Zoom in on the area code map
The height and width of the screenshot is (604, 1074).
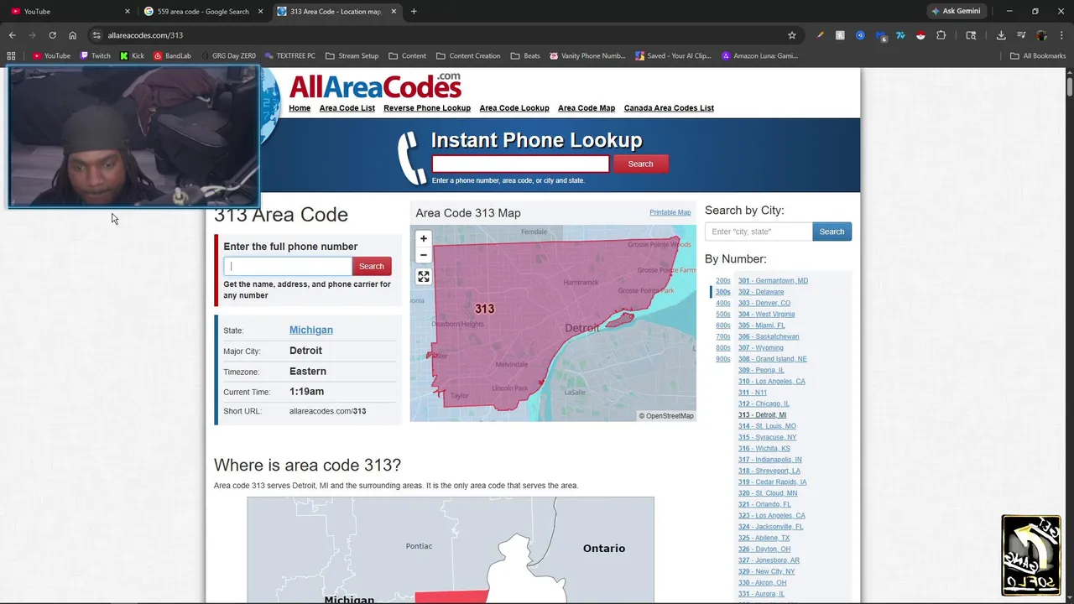point(424,238)
